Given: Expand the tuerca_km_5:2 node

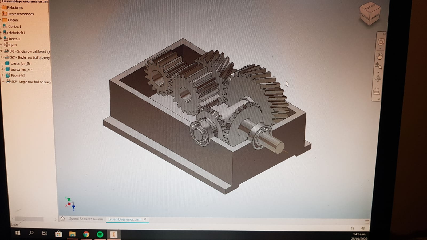Looking at the screenshot, I should pos(2,69).
